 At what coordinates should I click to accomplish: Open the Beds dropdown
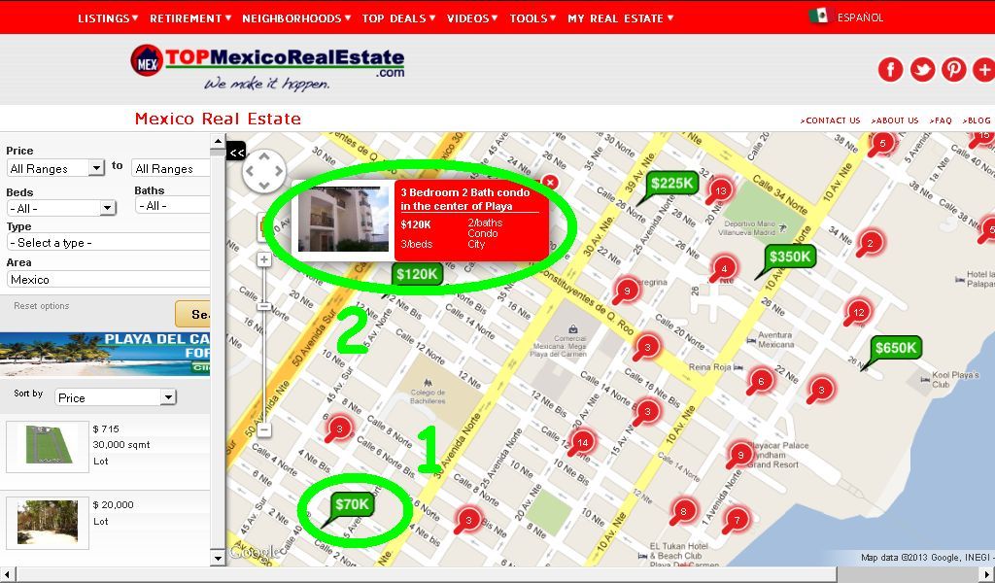click(61, 208)
